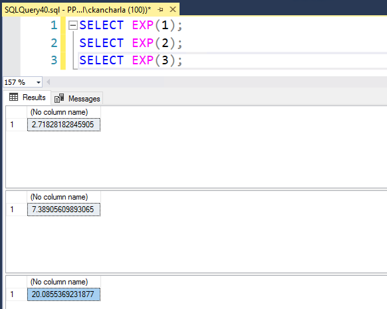Close the SQLQuery40.sql tab
The width and height of the screenshot is (387, 309).
[x=173, y=9]
